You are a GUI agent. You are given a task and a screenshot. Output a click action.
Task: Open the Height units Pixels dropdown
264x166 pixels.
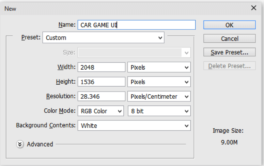click(159, 82)
